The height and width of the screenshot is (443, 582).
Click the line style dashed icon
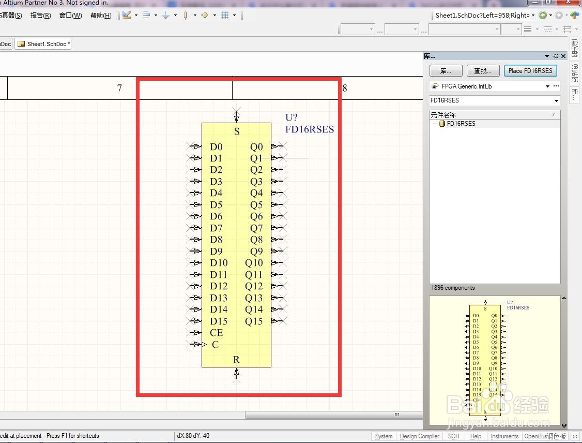point(547,29)
